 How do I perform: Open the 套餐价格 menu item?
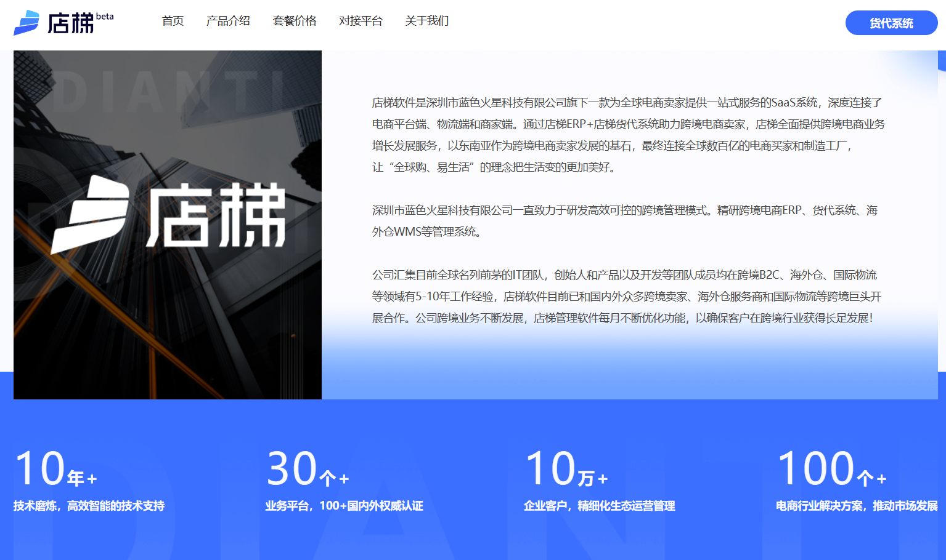tap(295, 21)
